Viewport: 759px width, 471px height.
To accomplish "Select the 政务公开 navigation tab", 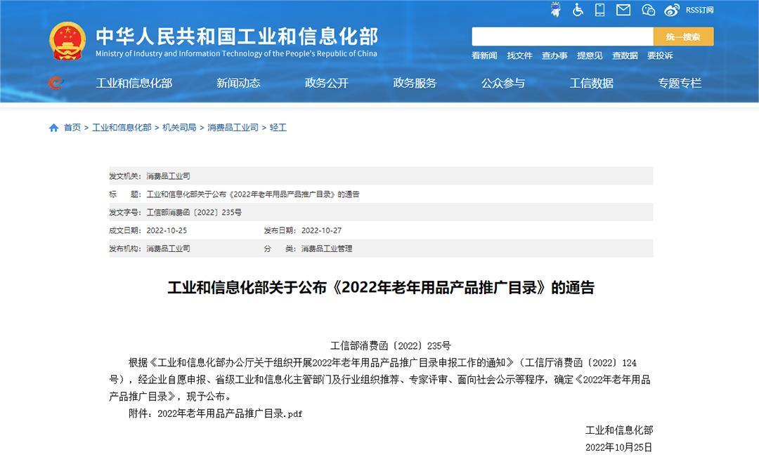I will (x=326, y=83).
